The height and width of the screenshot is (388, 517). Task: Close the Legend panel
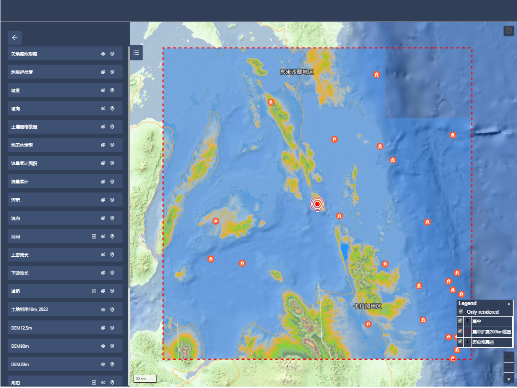(509, 304)
